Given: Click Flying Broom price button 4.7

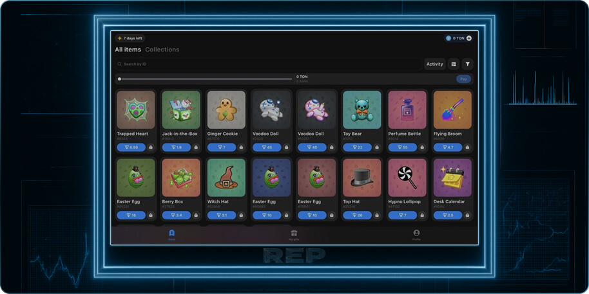Looking at the screenshot, I should click(x=448, y=147).
